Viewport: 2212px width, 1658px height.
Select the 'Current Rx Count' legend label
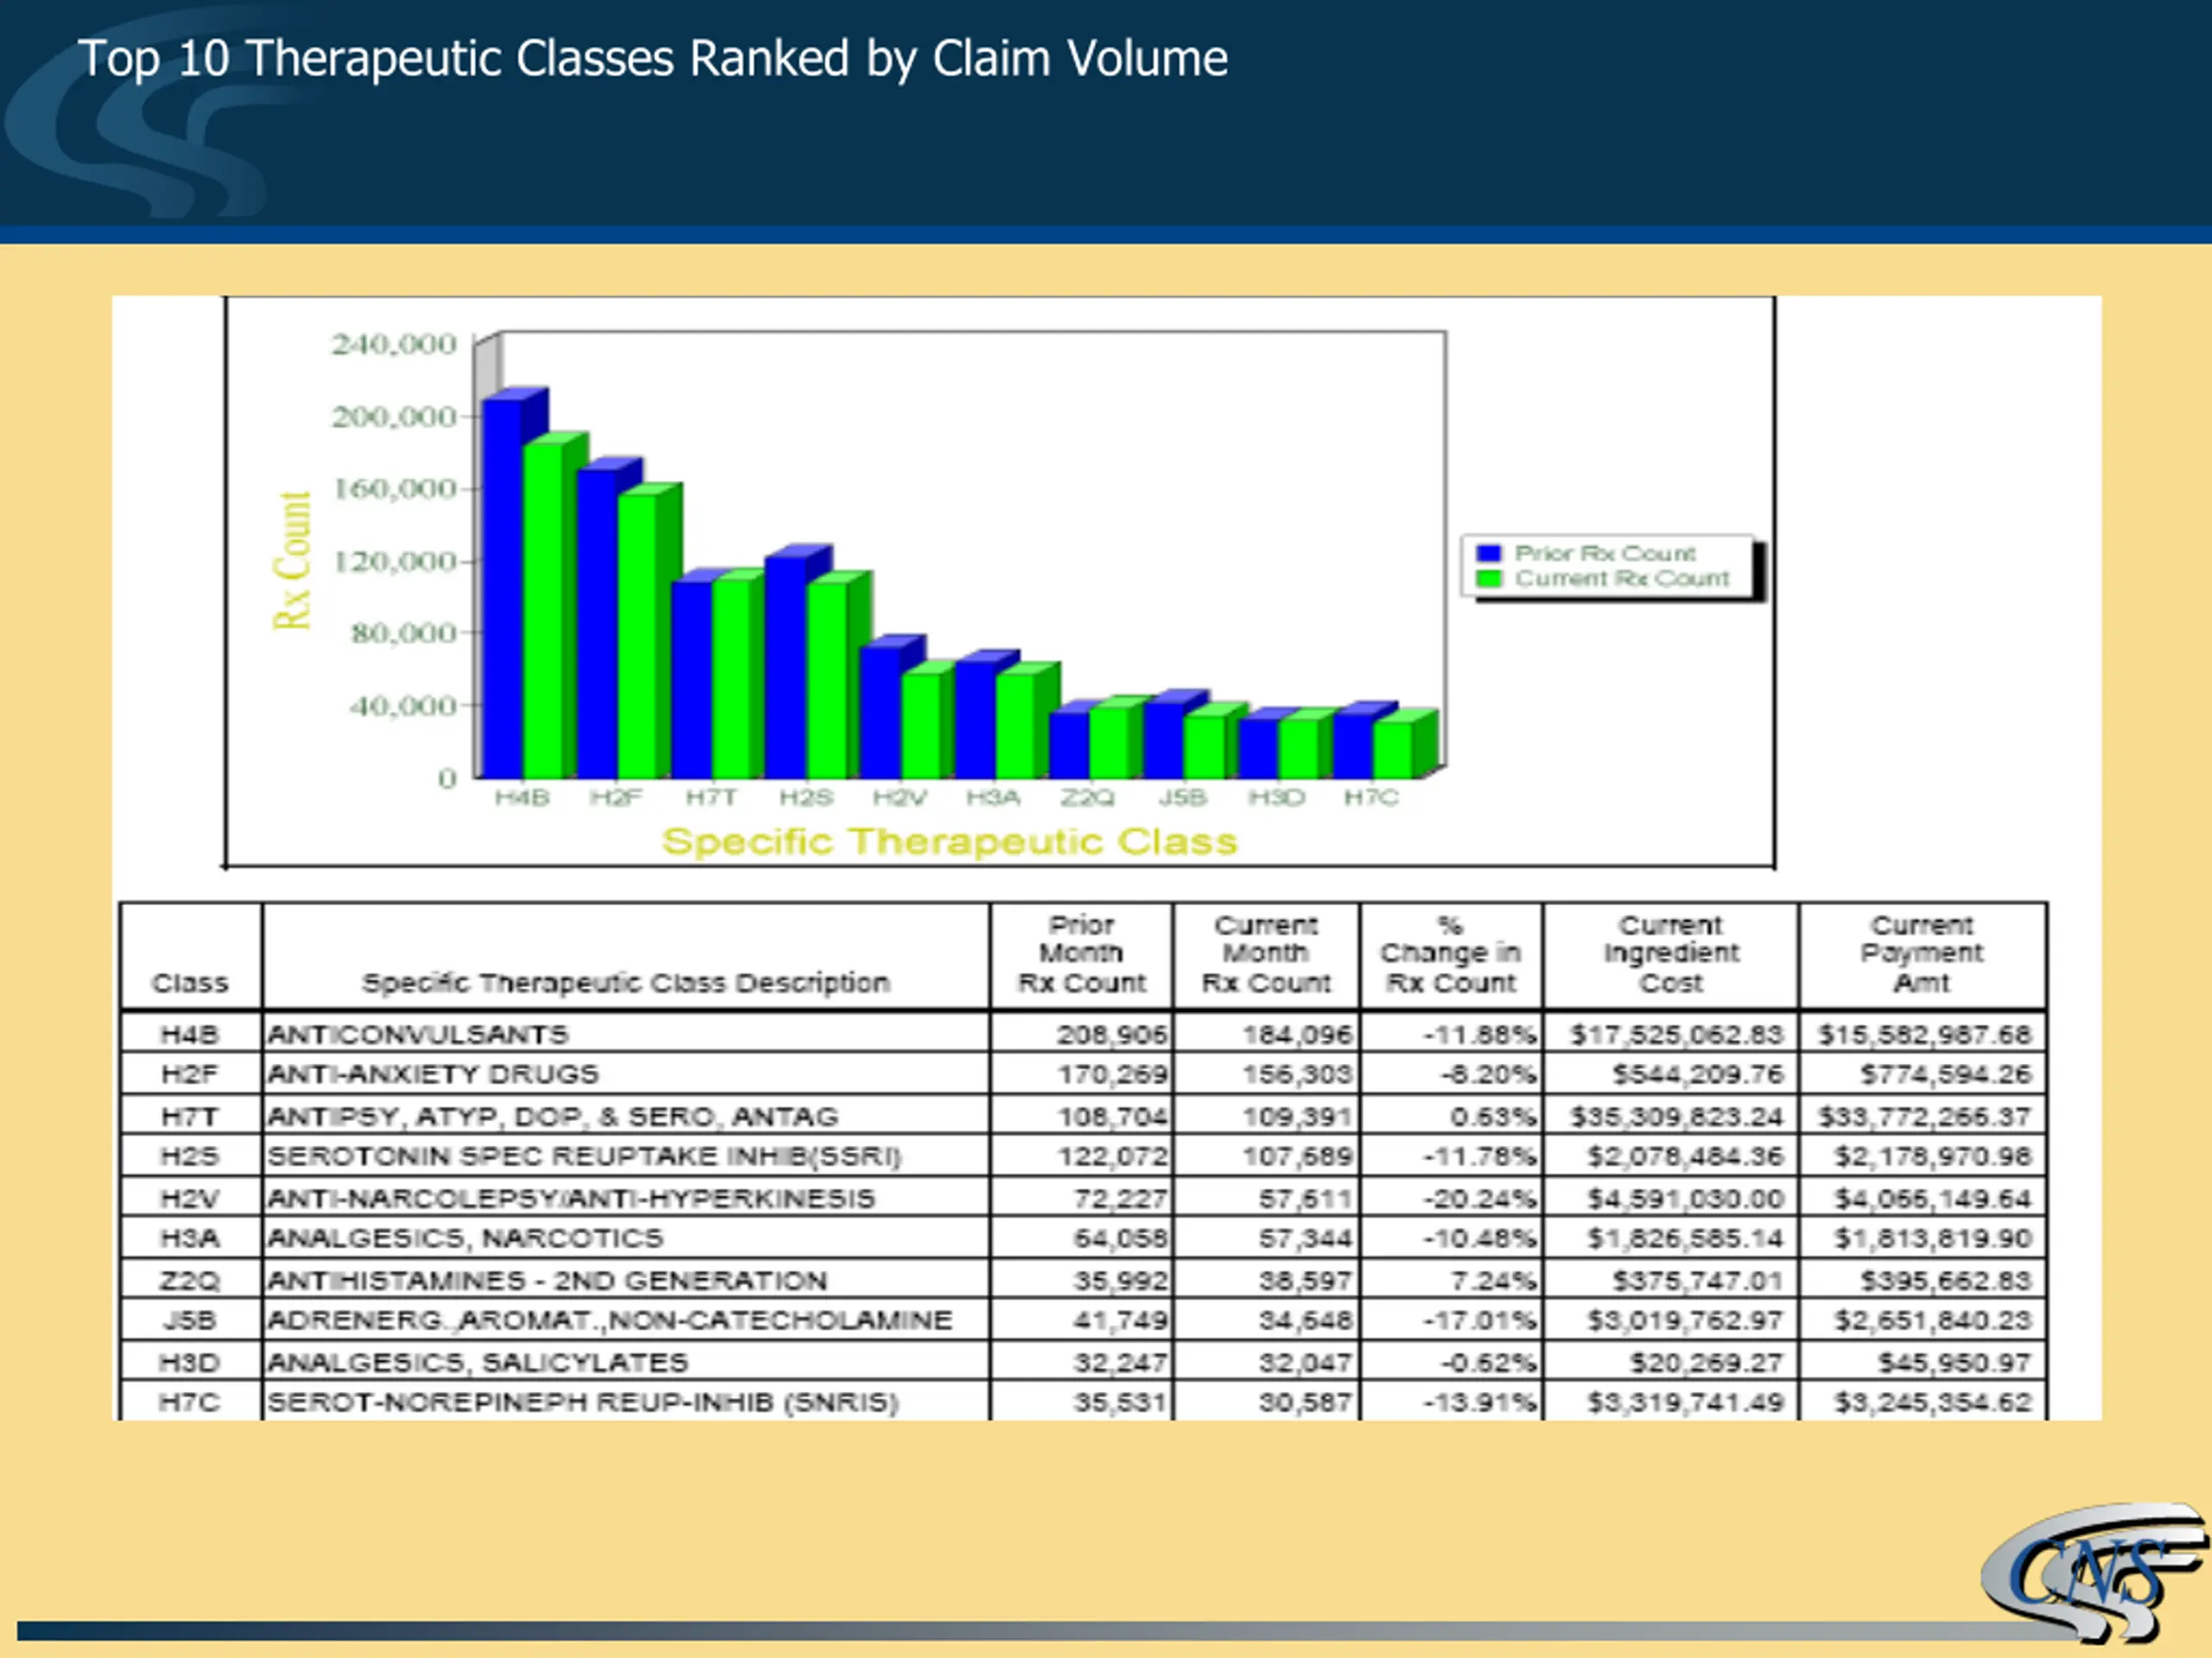(1621, 579)
